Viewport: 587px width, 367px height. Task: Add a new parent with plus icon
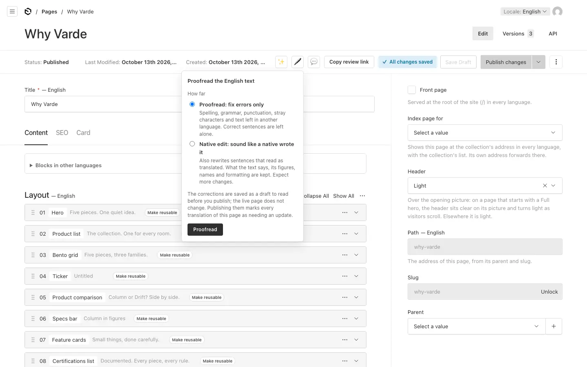coord(554,326)
